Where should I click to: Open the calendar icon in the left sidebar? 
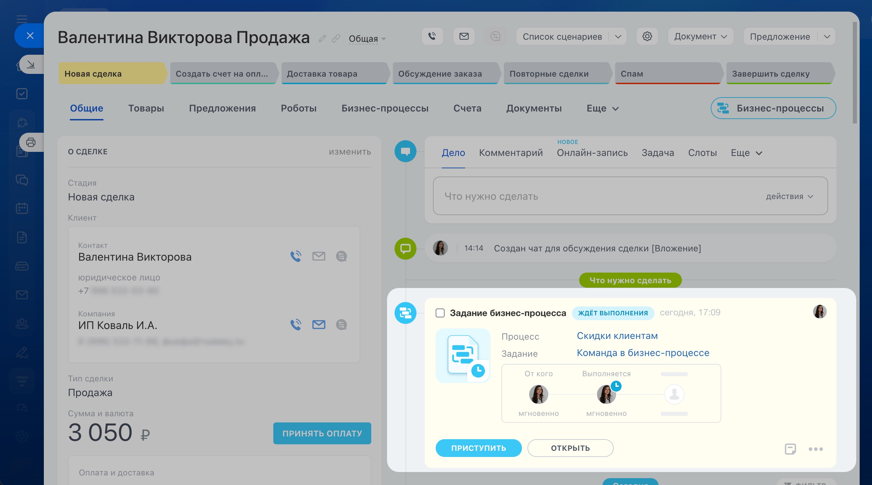(22, 208)
